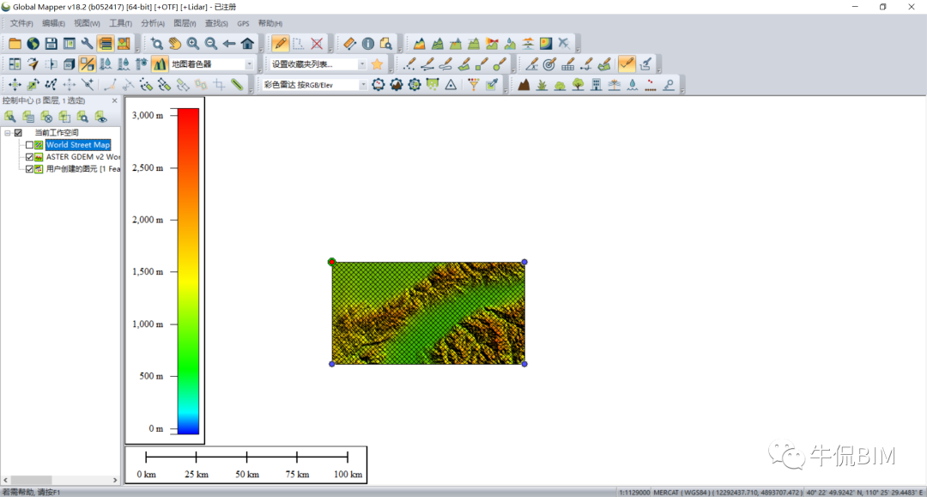Screen dimensions: 927x497
Task: Open the 帮助(H) menu
Action: pyautogui.click(x=270, y=23)
